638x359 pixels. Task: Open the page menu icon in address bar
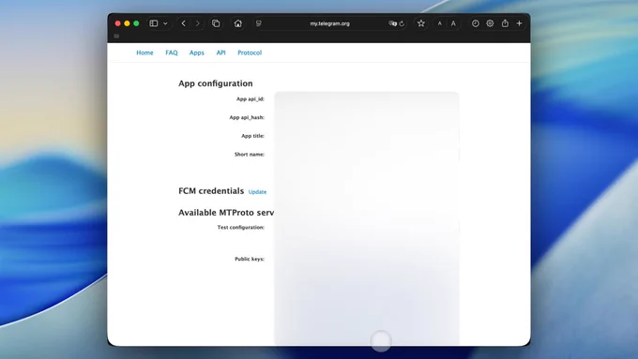[258, 23]
